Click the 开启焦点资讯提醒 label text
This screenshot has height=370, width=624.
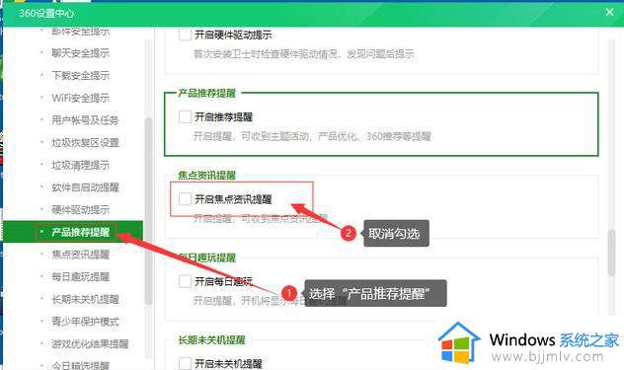[x=233, y=199]
